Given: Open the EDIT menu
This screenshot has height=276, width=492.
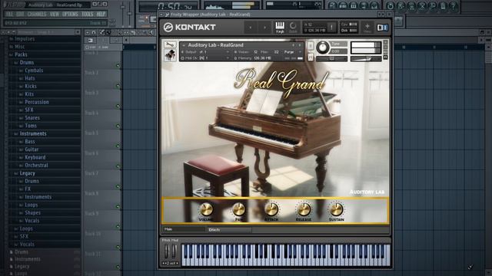Looking at the screenshot, I should [x=20, y=15].
